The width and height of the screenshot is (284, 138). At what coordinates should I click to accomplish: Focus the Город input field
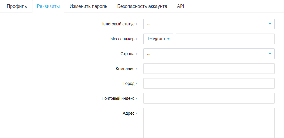coord(209,83)
